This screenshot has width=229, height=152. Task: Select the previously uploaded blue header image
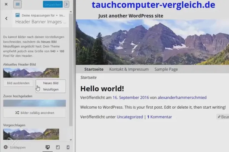34,103
